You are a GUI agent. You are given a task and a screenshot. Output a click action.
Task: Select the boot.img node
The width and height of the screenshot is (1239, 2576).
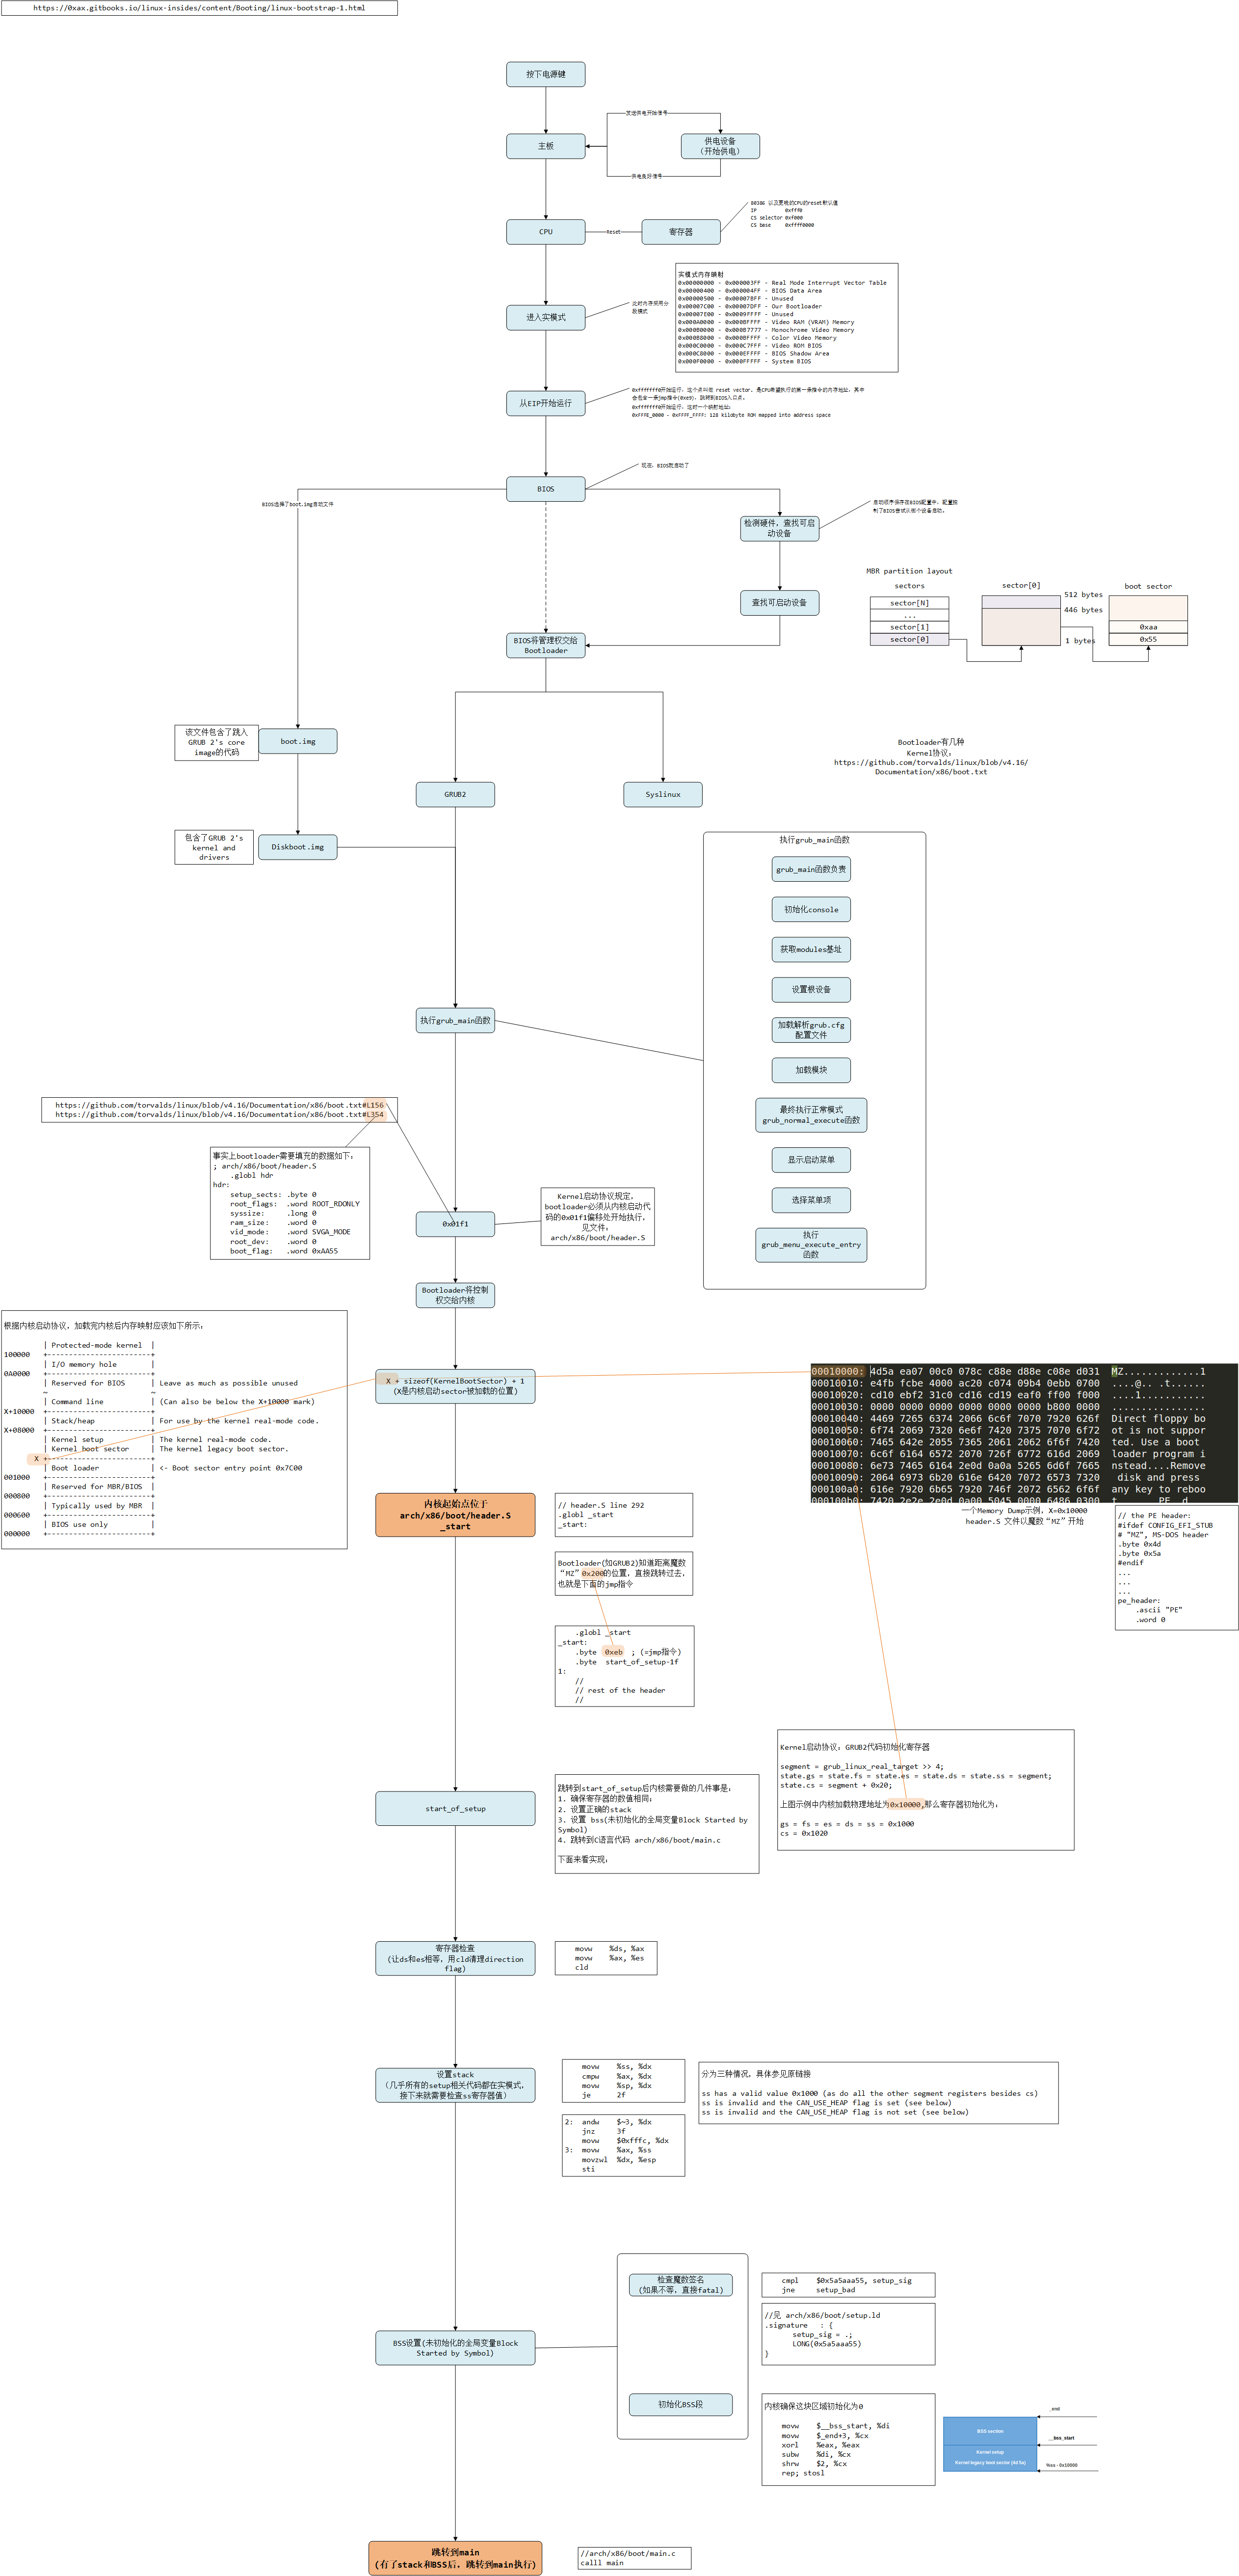pos(298,741)
